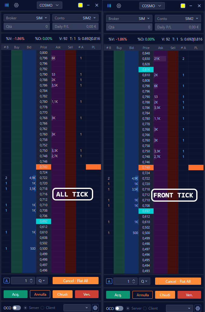Click the yellow color swatch in left window
Screen dimensions: 205x312
[x=80, y=5]
